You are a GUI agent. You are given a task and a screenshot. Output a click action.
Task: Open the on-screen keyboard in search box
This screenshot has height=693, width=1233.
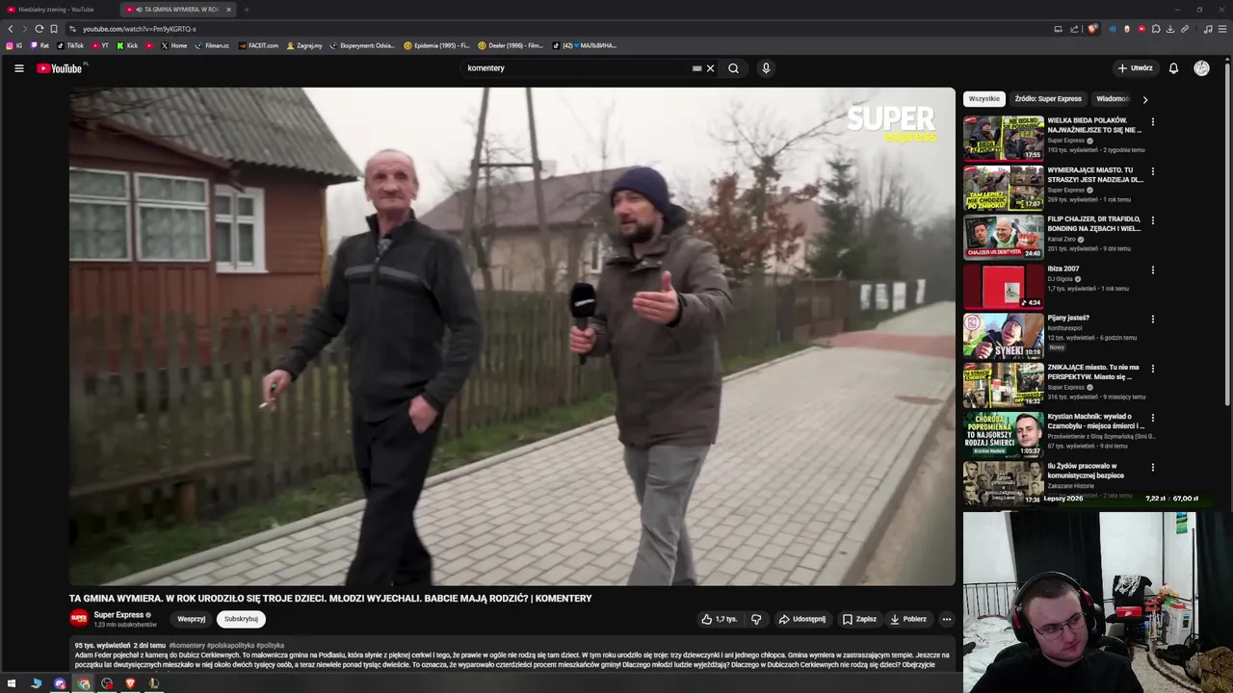696,68
